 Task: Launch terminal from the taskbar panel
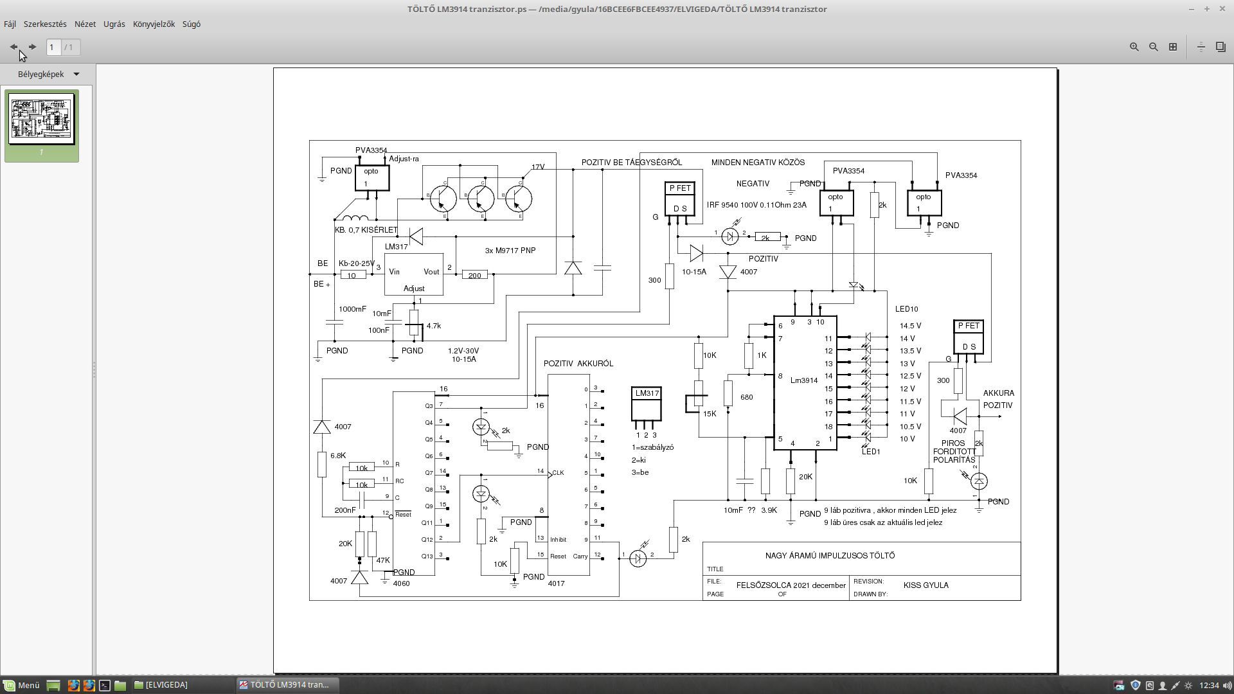(x=105, y=685)
